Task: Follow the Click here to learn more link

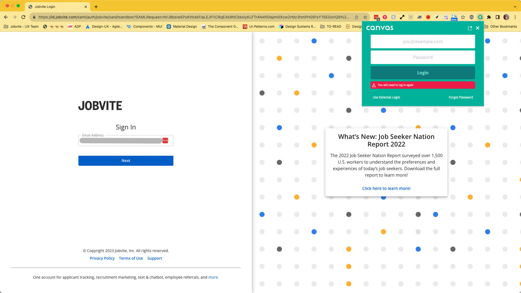Action: [386, 188]
